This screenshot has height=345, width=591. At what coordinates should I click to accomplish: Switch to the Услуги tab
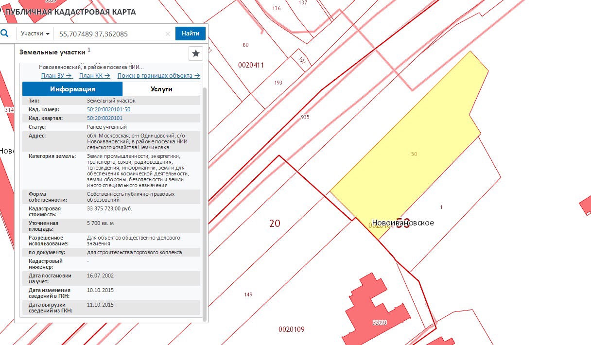click(161, 89)
